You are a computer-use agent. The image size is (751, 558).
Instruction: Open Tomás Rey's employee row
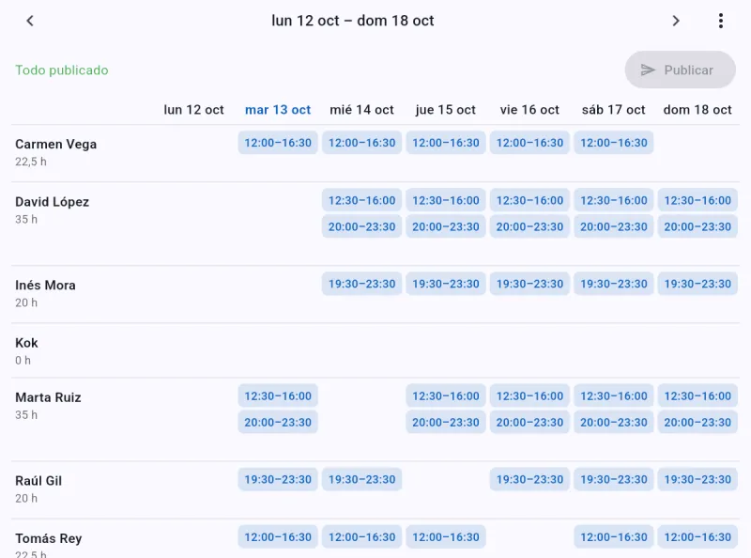tap(375, 539)
